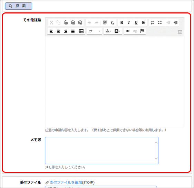Screen dimensions: 194x188
Task: Toggle Underline formatting
Action: click(136, 23)
